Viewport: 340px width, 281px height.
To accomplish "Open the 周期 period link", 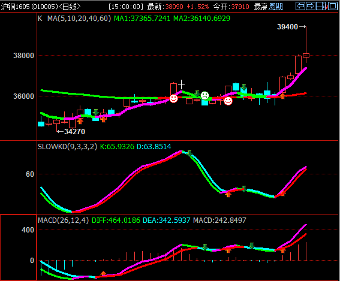I will click(276, 7).
